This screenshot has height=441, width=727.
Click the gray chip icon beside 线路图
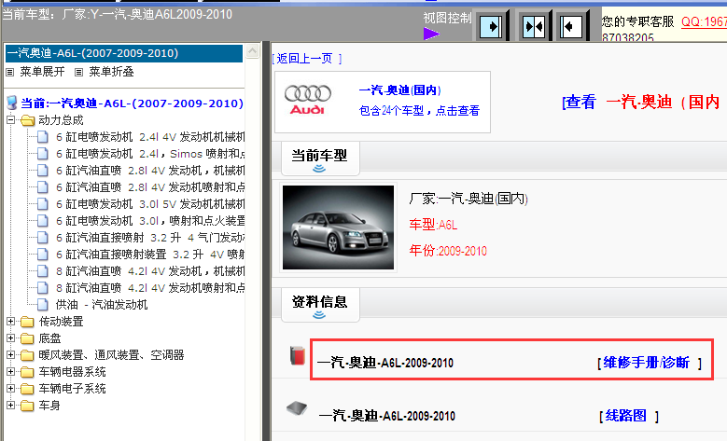[297, 408]
